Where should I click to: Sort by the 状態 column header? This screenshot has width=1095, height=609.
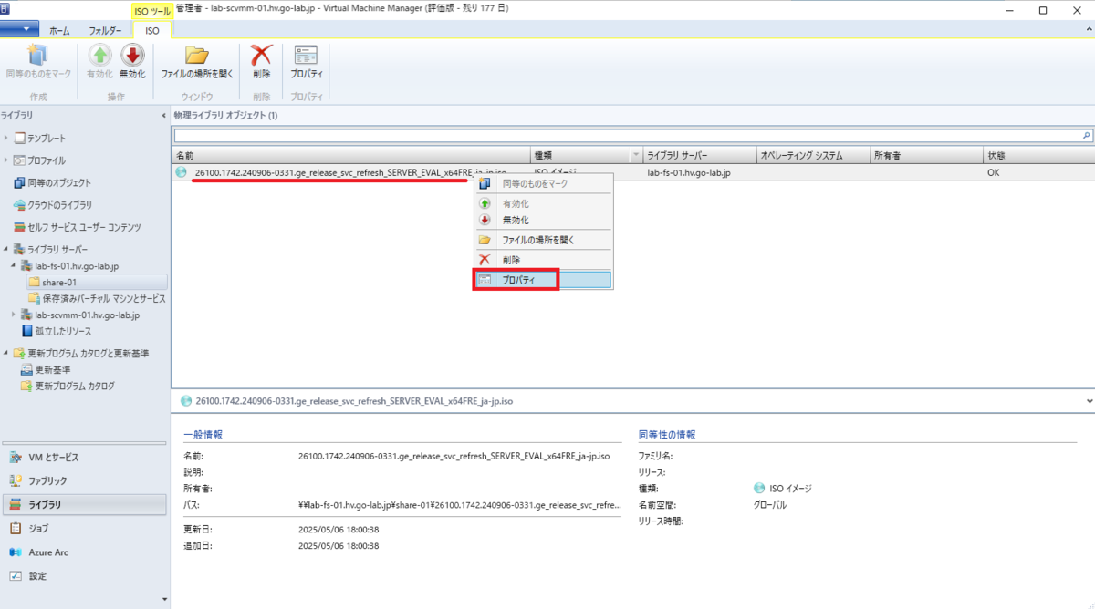click(x=1038, y=156)
